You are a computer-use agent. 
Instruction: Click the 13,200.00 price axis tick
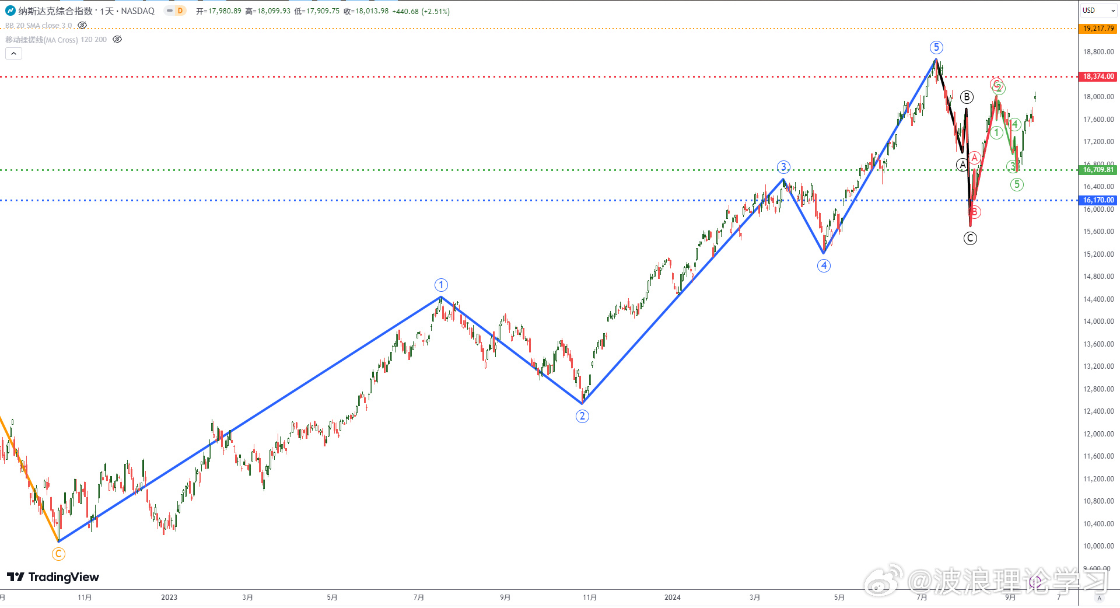pos(1098,366)
